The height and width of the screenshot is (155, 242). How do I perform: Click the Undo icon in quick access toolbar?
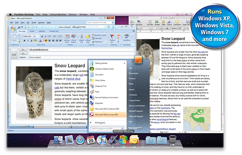[x=22, y=27]
